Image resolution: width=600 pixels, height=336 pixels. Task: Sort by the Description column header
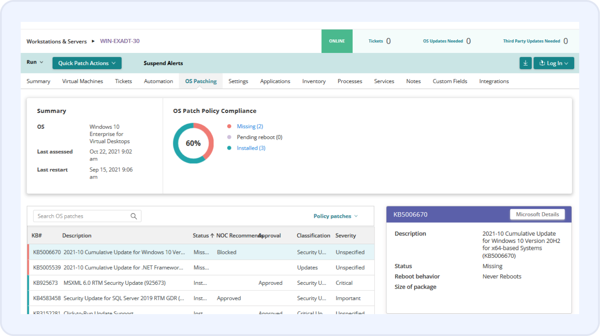[x=77, y=235]
